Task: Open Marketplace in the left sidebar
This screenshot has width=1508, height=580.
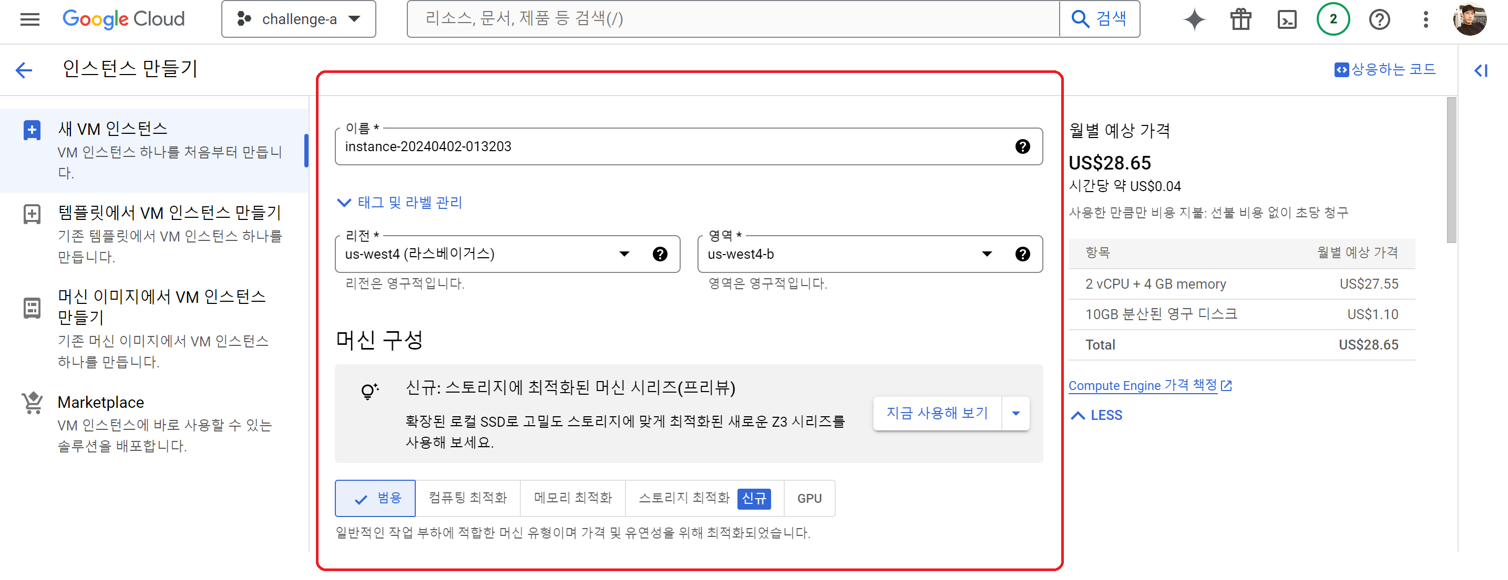Action: pos(101,402)
